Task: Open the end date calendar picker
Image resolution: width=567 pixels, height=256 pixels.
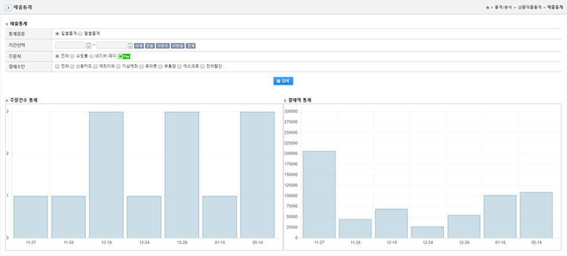Action: pos(130,45)
